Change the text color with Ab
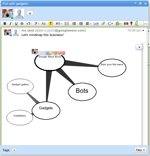This screenshot has width=150, height=156. pos(43,23)
